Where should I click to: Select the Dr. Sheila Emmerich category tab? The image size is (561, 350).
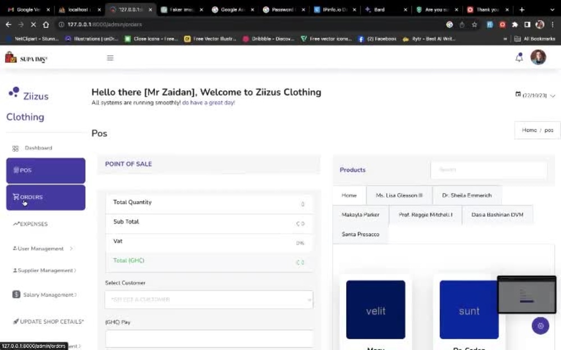pyautogui.click(x=467, y=195)
